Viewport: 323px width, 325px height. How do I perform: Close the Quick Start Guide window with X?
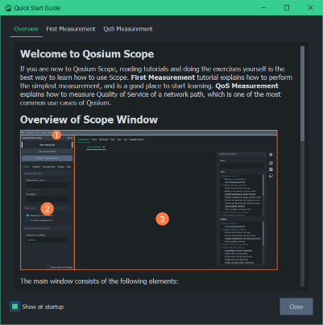310,8
